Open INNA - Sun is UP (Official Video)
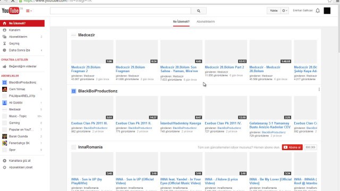This screenshot has width=340, height=191. (x=134, y=181)
